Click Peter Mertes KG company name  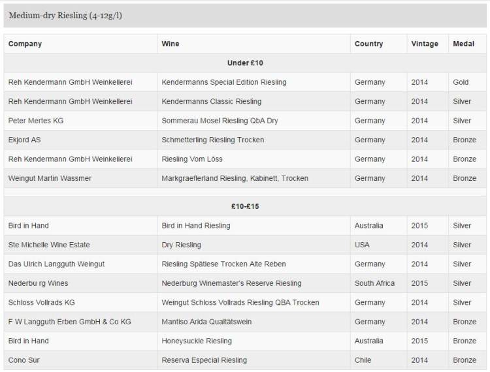pyautogui.click(x=36, y=121)
